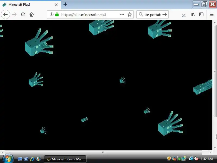217x163 pixels.
Task: Open the library bookmarks and history
Action: 193,14
